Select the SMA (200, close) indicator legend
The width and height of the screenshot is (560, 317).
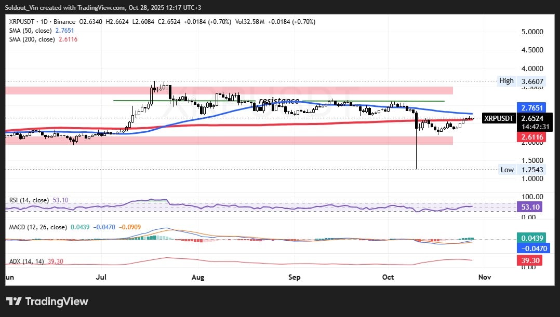[39, 40]
